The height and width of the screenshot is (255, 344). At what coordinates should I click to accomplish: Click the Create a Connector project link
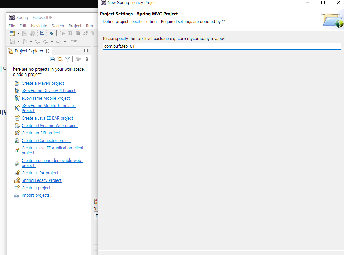coord(46,141)
